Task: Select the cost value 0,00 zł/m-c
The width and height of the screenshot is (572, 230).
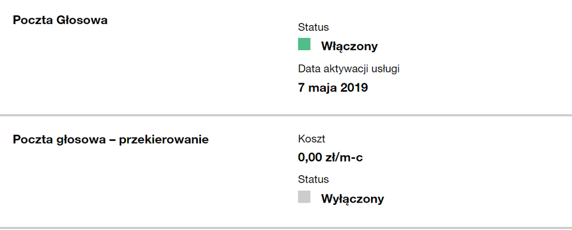Action: click(x=330, y=158)
